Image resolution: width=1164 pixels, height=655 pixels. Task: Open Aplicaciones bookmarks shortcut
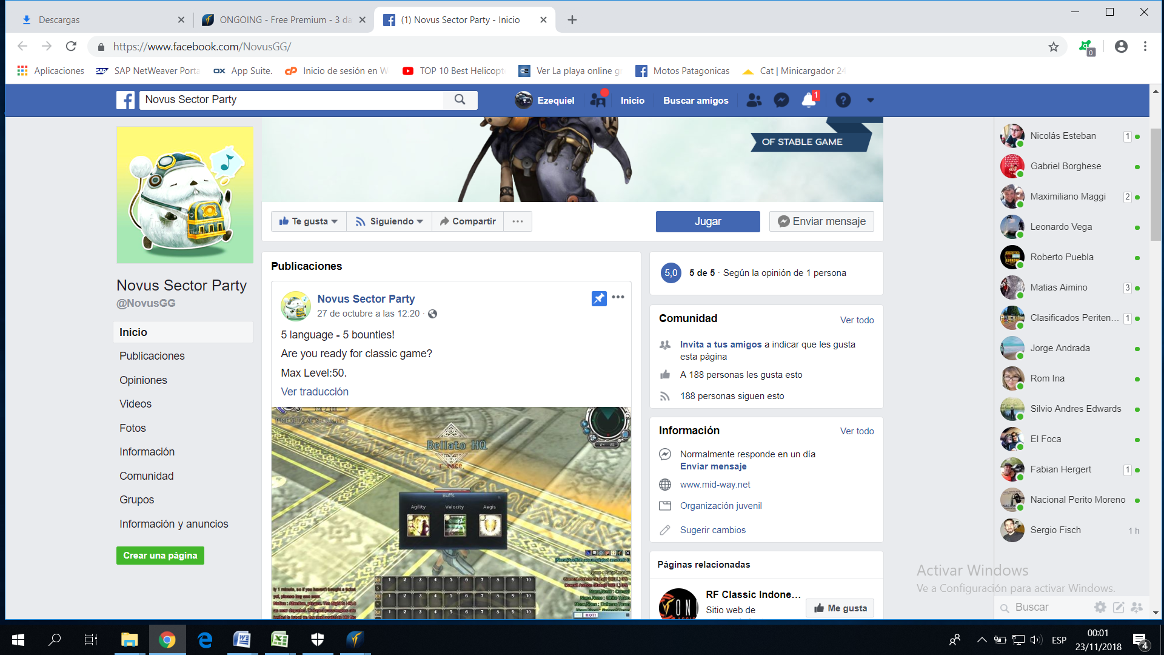point(51,71)
